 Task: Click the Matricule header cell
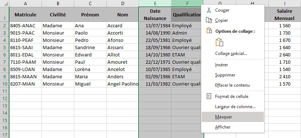pos(25,15)
